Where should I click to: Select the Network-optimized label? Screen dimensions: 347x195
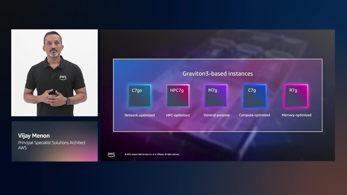point(140,115)
